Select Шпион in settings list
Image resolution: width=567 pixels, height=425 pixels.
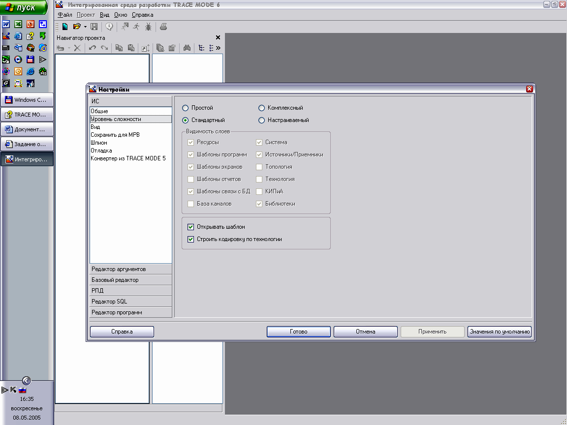point(130,143)
